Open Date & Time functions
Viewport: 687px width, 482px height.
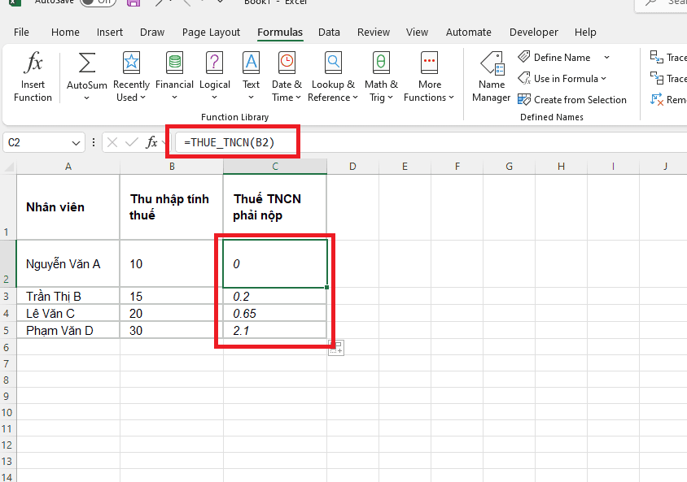tap(287, 76)
